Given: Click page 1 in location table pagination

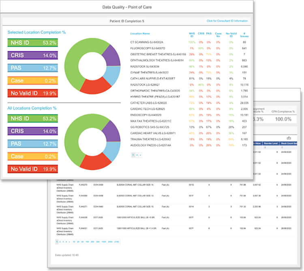Looking at the screenshot, I should click(133, 155).
